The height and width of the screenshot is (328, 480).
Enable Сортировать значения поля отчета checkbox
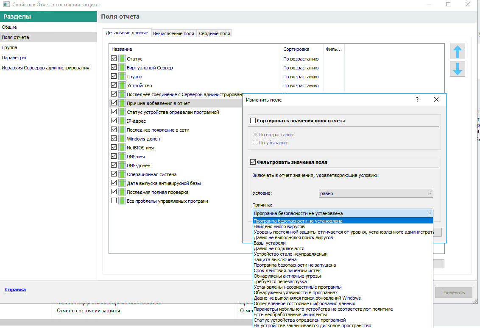coord(253,121)
